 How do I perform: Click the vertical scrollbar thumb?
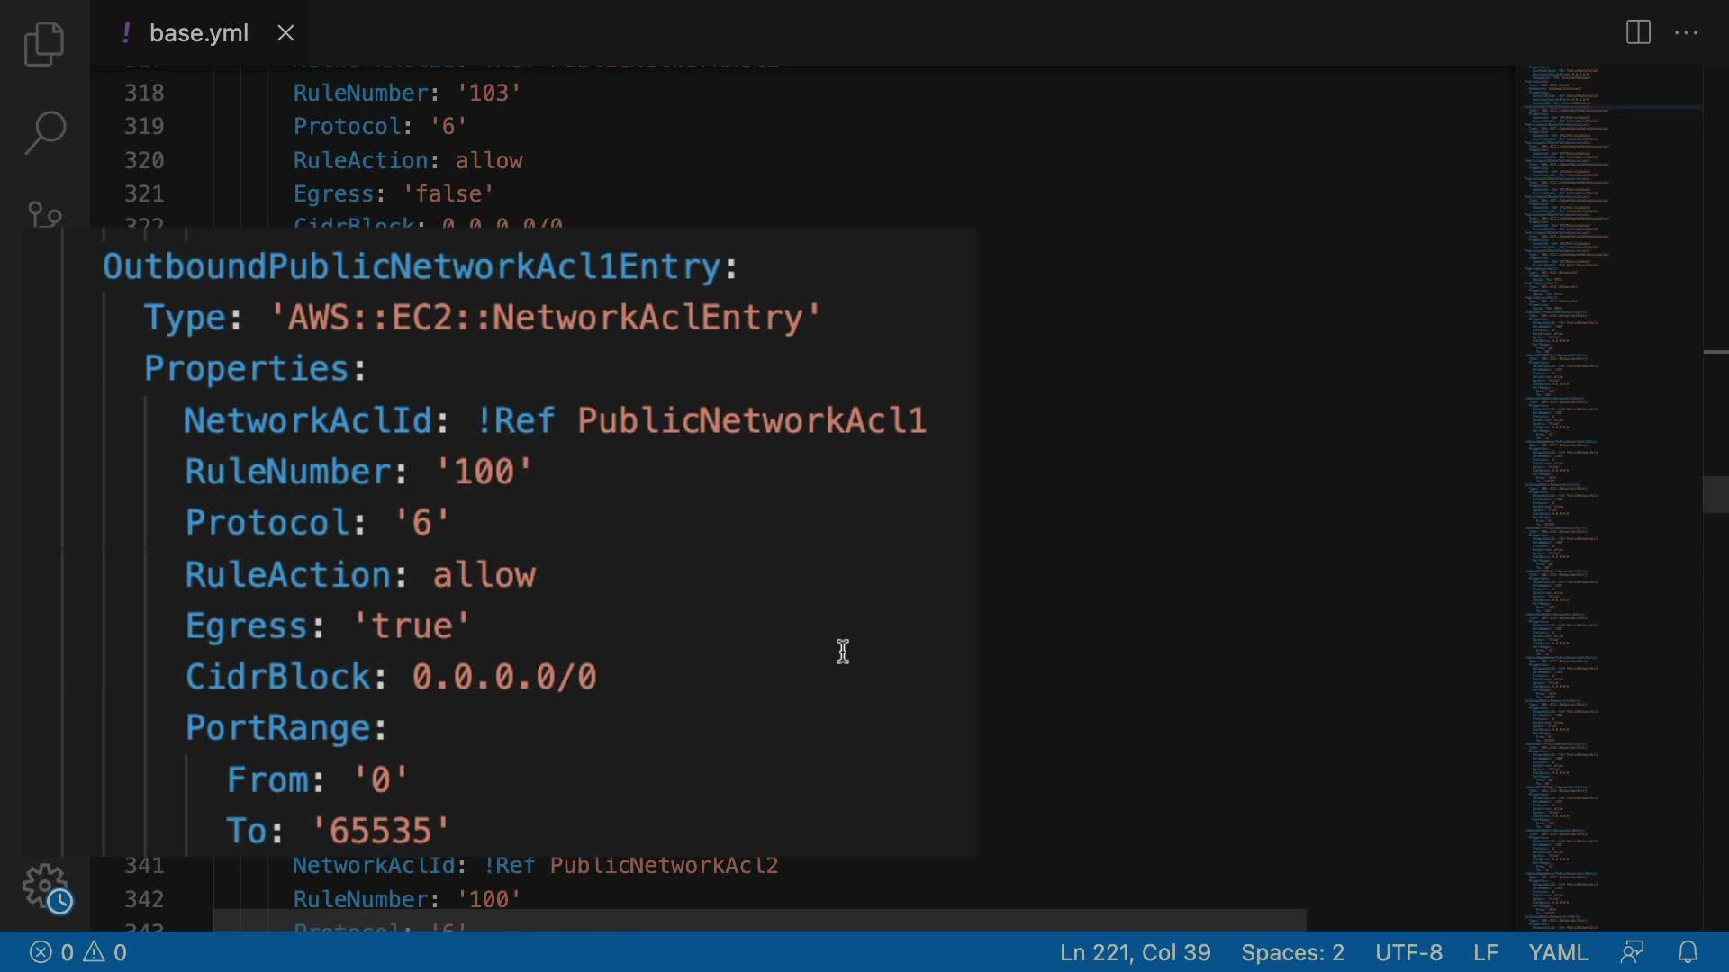1715,494
